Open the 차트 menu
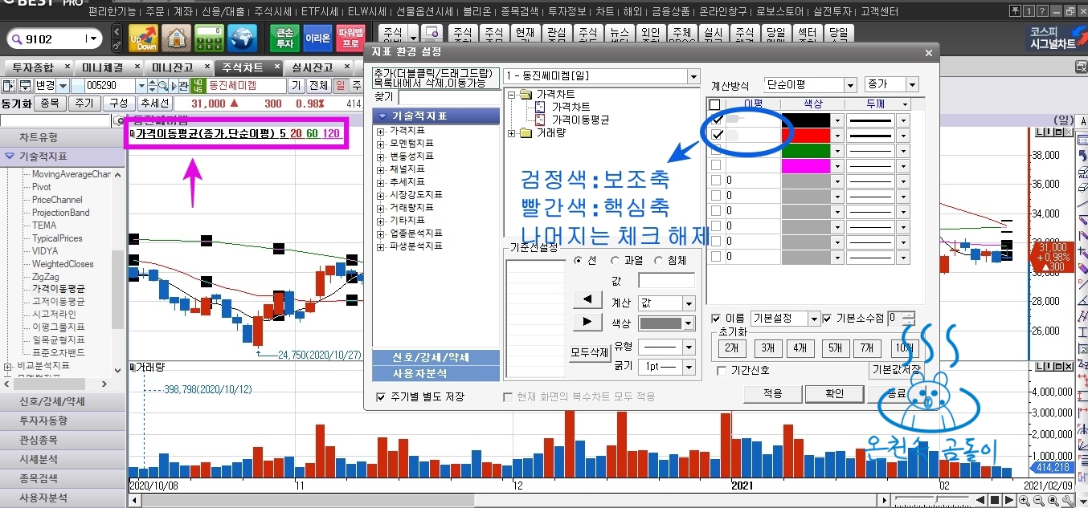Viewport: 1088px width, 508px height. [605, 12]
